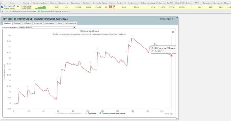Click the highlighted data point at game 213
Screen dimensions: 231x121
(x=171, y=56)
